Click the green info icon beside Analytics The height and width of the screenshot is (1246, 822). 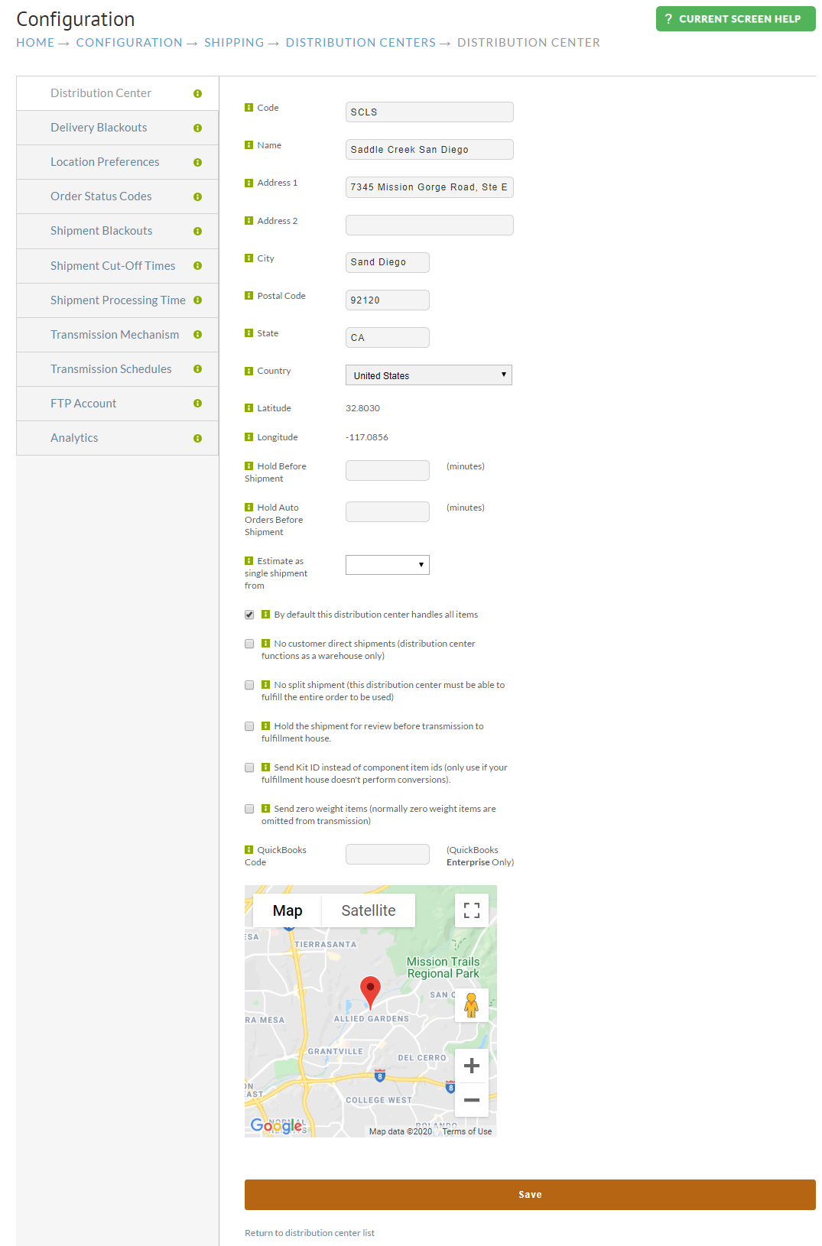coord(198,439)
